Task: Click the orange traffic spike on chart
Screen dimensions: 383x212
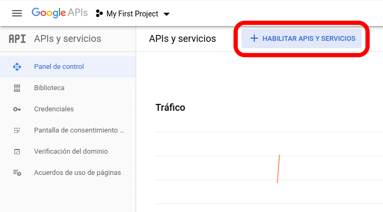Action: 278,169
